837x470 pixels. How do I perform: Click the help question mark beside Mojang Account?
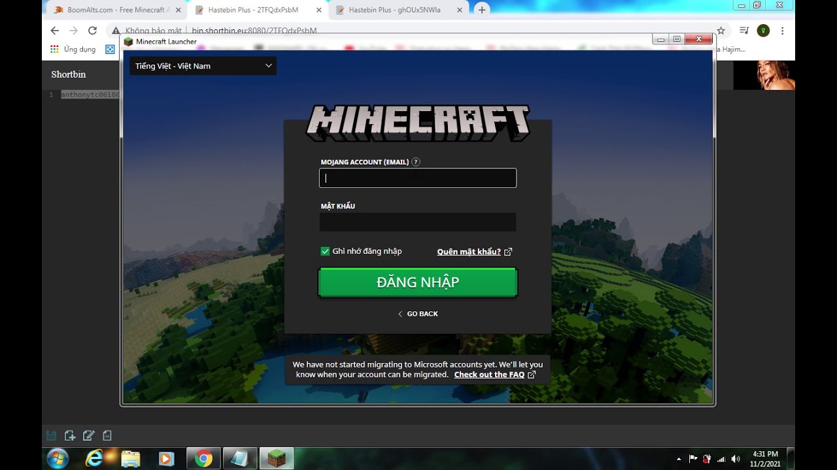[416, 162]
